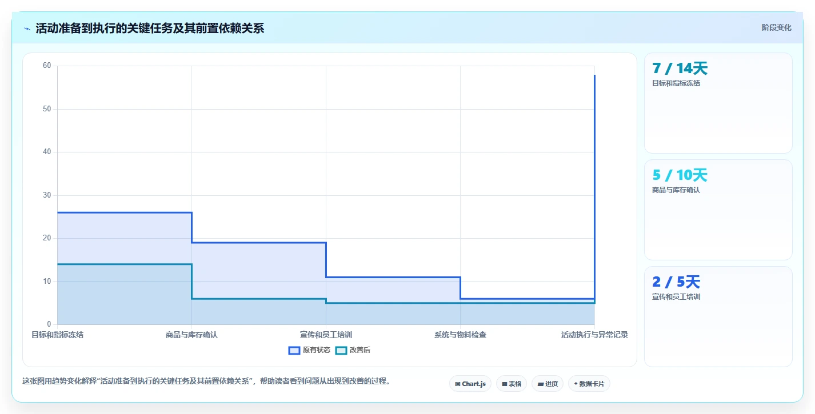Click the 目标和指标冻结 x-axis label

[x=57, y=335]
